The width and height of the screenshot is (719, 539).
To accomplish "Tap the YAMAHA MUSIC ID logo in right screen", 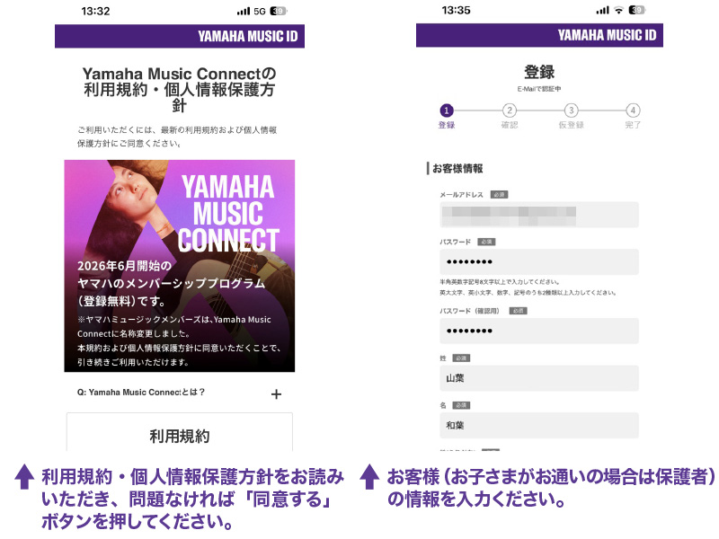I will tap(607, 35).
